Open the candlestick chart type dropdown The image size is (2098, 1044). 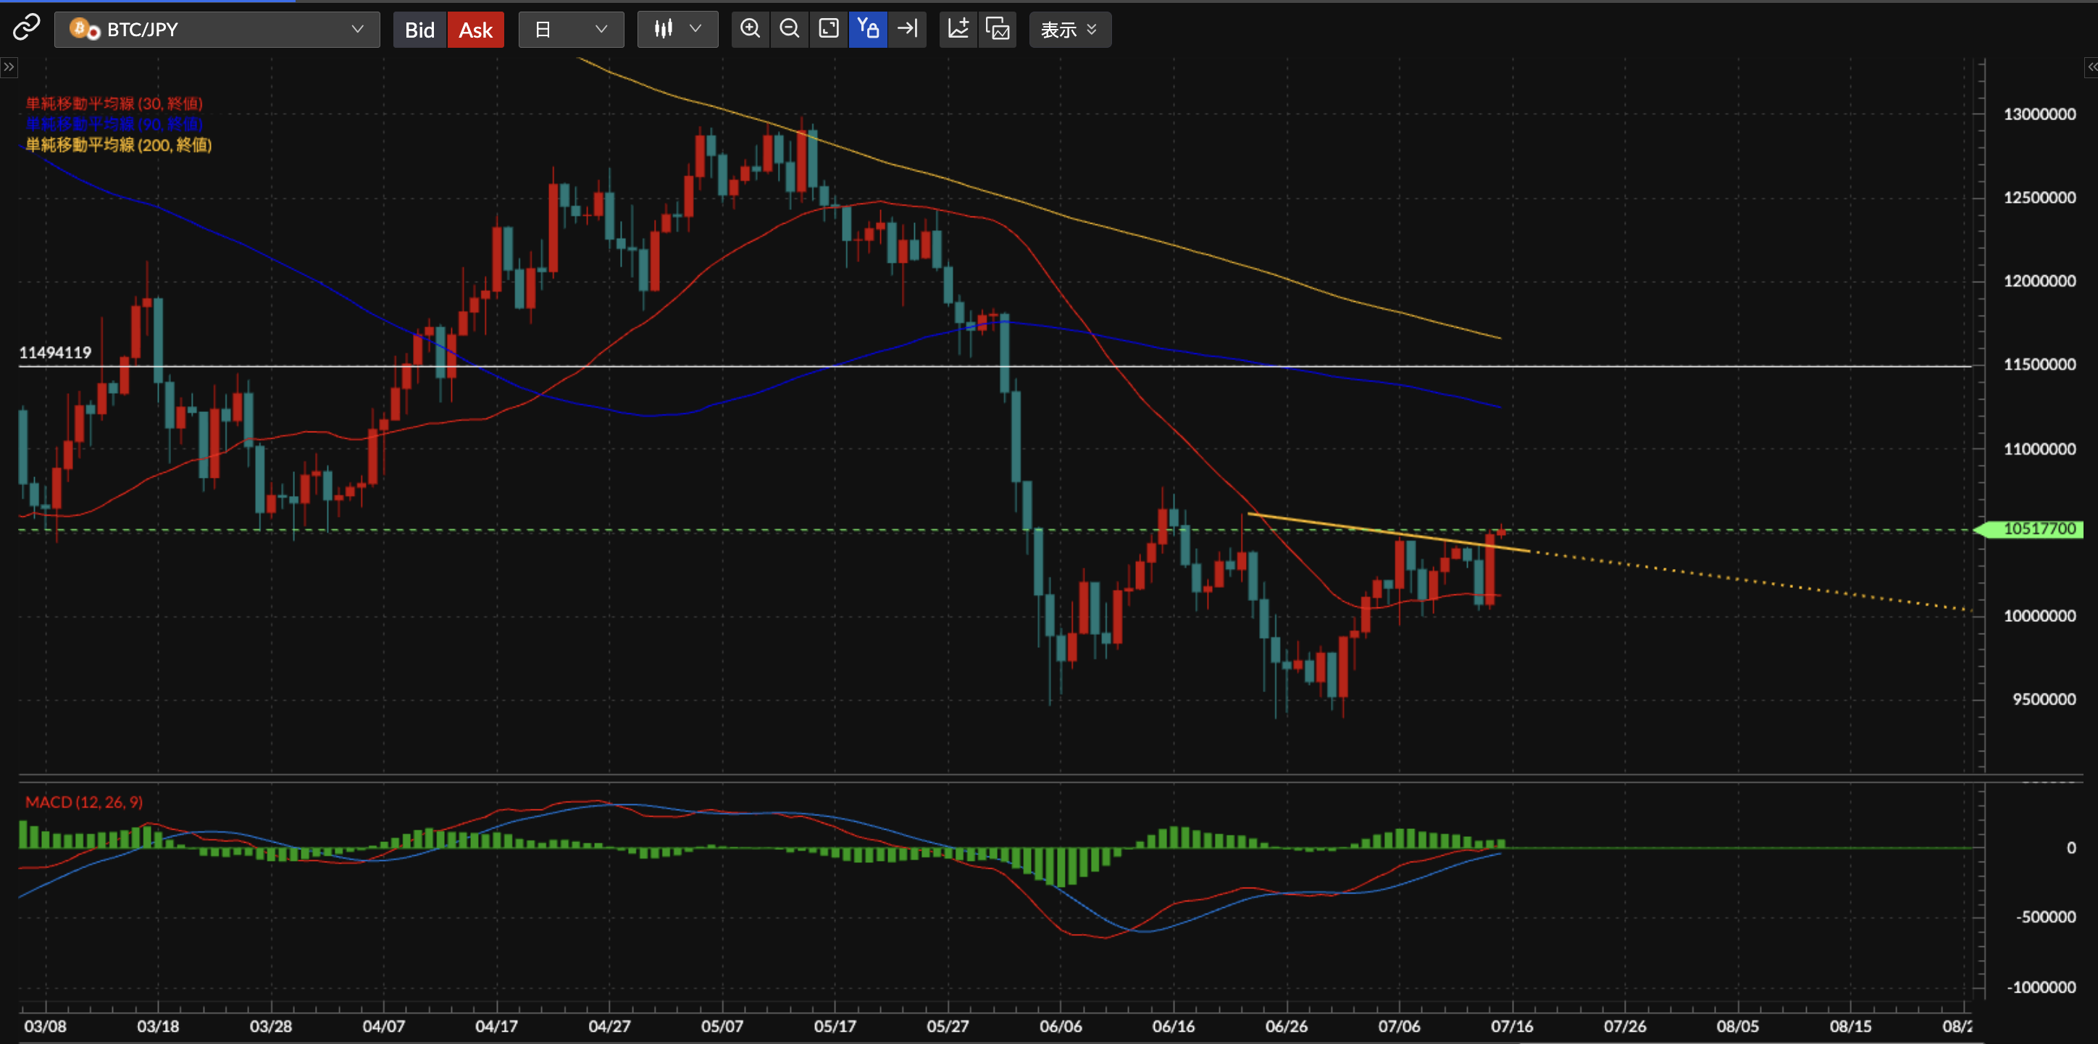tap(677, 29)
